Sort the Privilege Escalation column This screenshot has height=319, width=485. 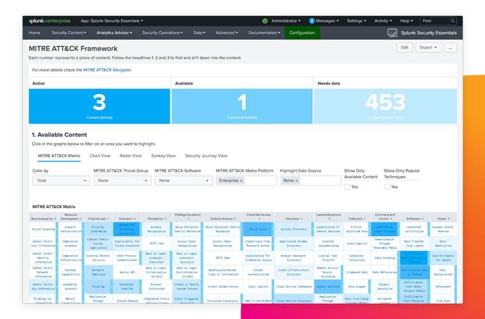(x=188, y=219)
